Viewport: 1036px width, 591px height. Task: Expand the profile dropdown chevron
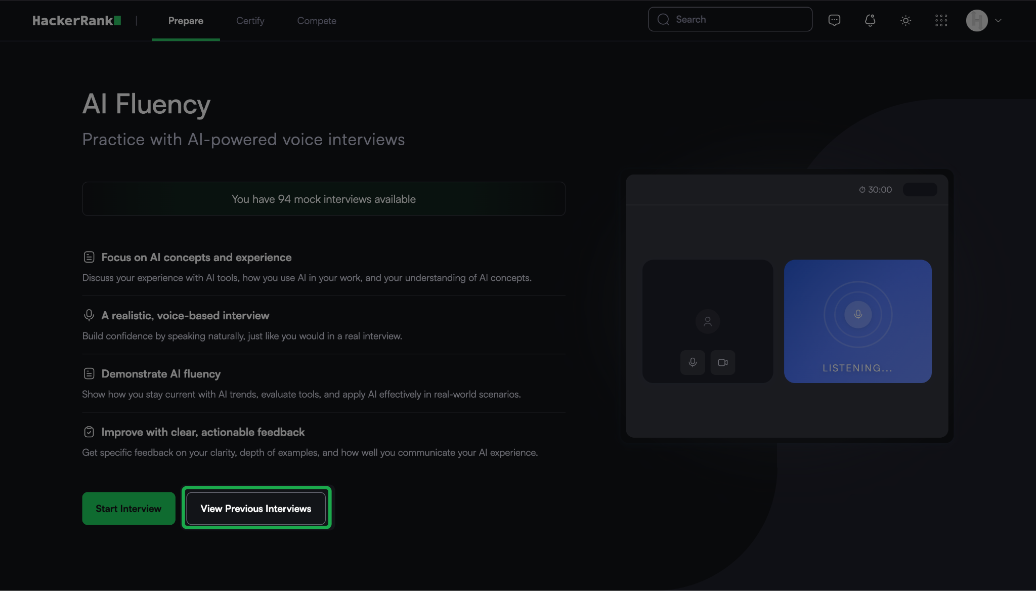coord(999,21)
